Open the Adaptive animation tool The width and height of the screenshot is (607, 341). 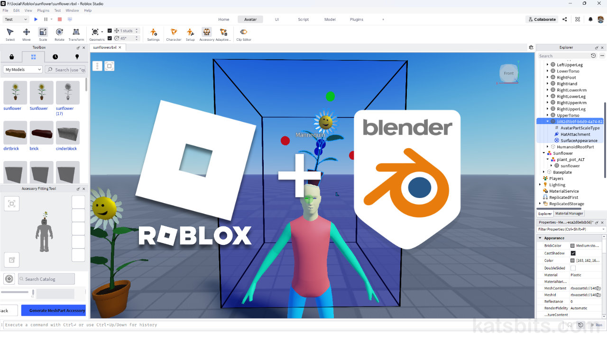(x=223, y=34)
